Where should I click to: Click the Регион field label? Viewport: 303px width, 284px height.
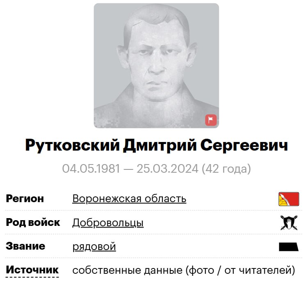pyautogui.click(x=25, y=198)
